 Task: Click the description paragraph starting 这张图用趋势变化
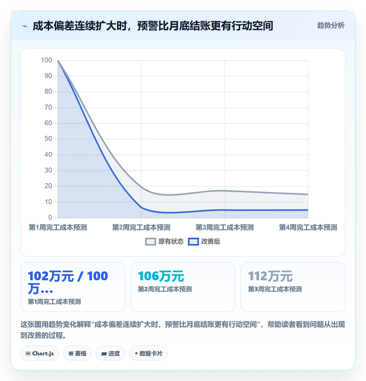tap(183, 330)
